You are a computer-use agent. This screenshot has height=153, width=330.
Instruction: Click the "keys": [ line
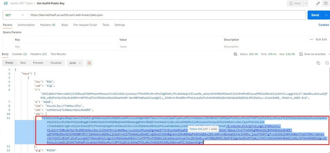pyautogui.click(x=28, y=74)
